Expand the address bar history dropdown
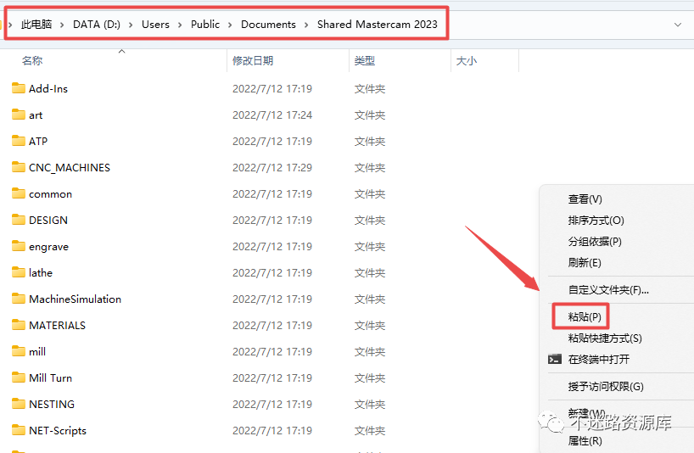694x453 pixels. pos(678,25)
